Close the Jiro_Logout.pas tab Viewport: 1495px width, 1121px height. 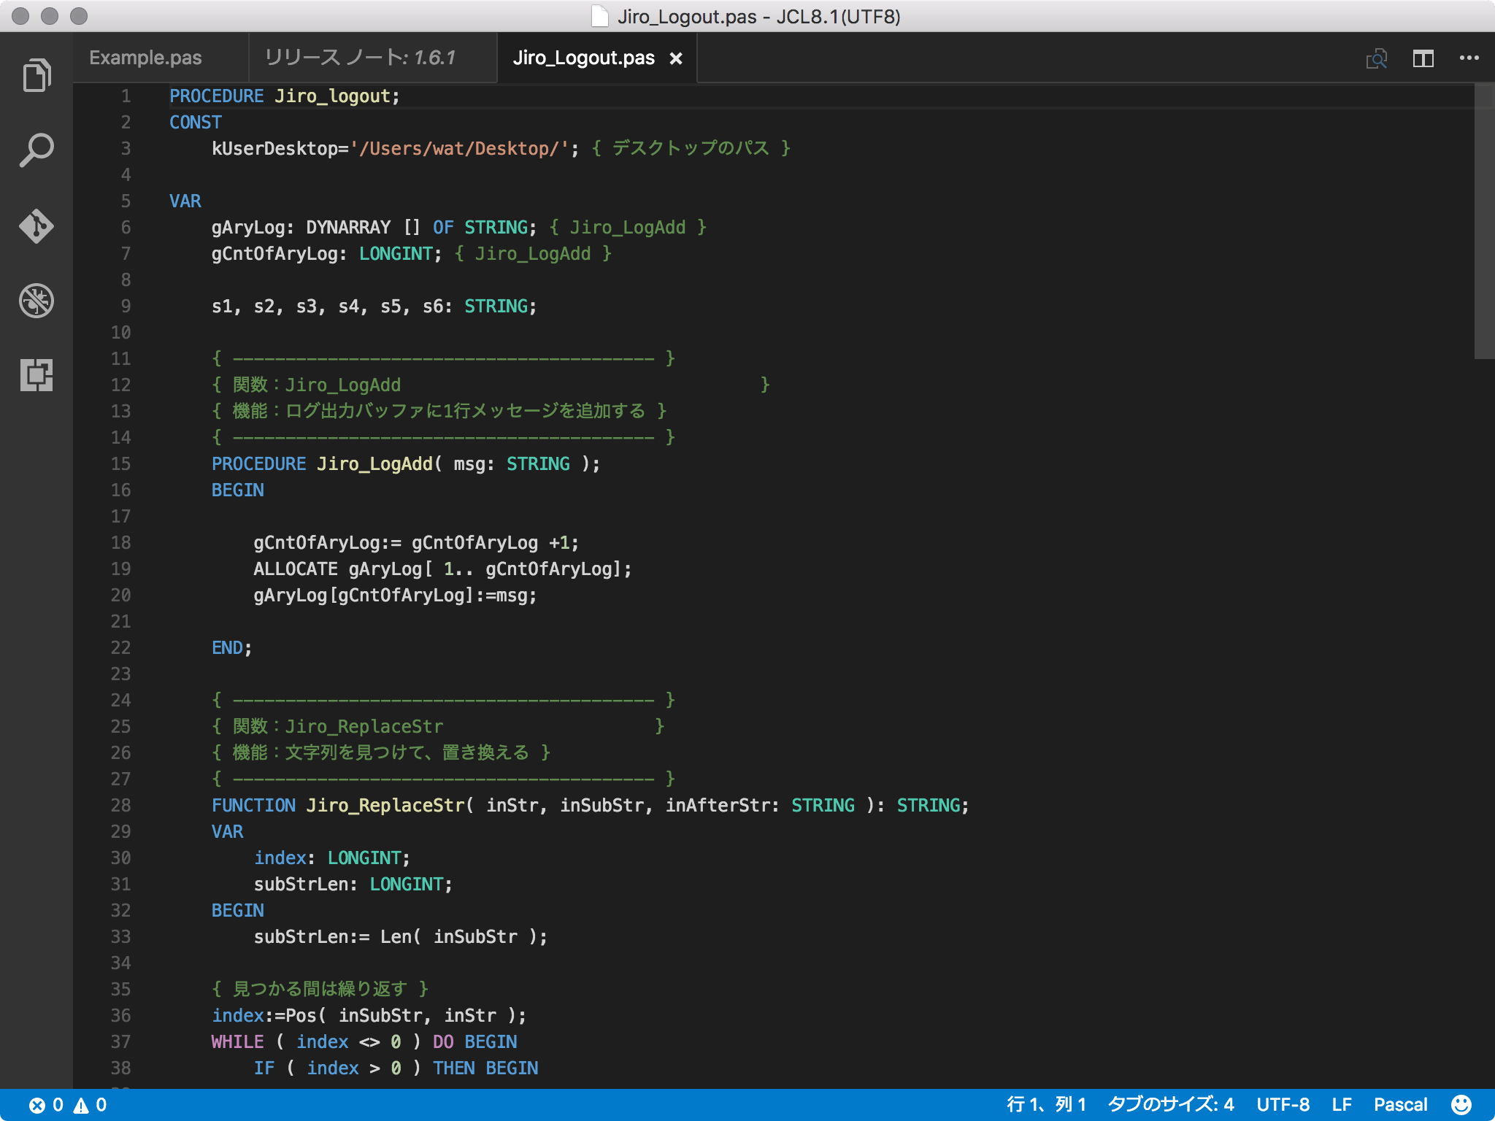pyautogui.click(x=676, y=58)
